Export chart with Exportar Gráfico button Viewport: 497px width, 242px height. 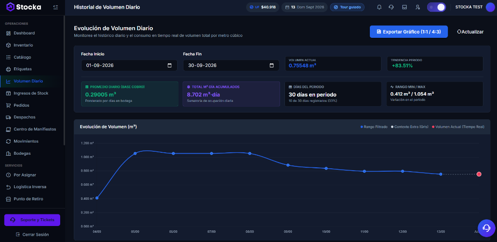click(x=409, y=32)
